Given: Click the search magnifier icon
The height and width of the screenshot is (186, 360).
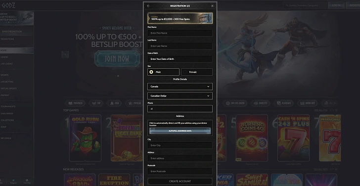Looking at the screenshot, I should coord(287,5).
